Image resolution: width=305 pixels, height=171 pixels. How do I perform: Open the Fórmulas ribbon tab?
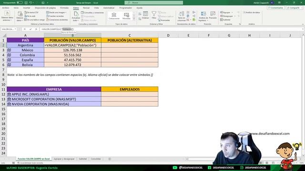(x=64, y=8)
